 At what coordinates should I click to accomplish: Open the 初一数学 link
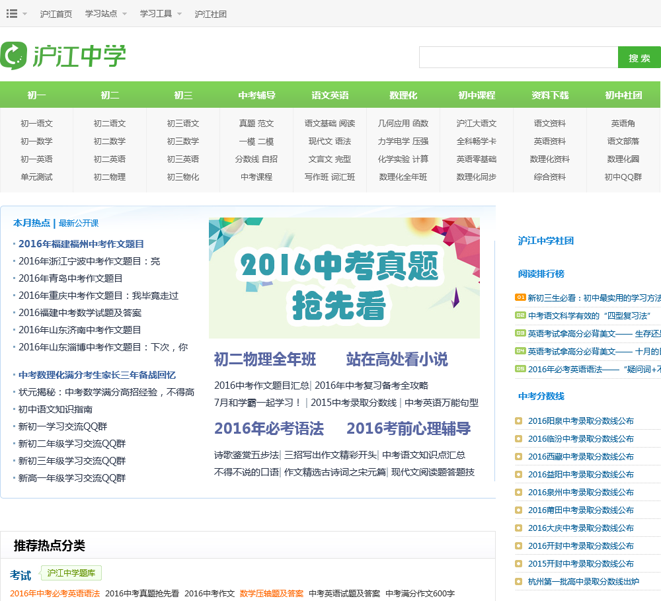pos(36,141)
